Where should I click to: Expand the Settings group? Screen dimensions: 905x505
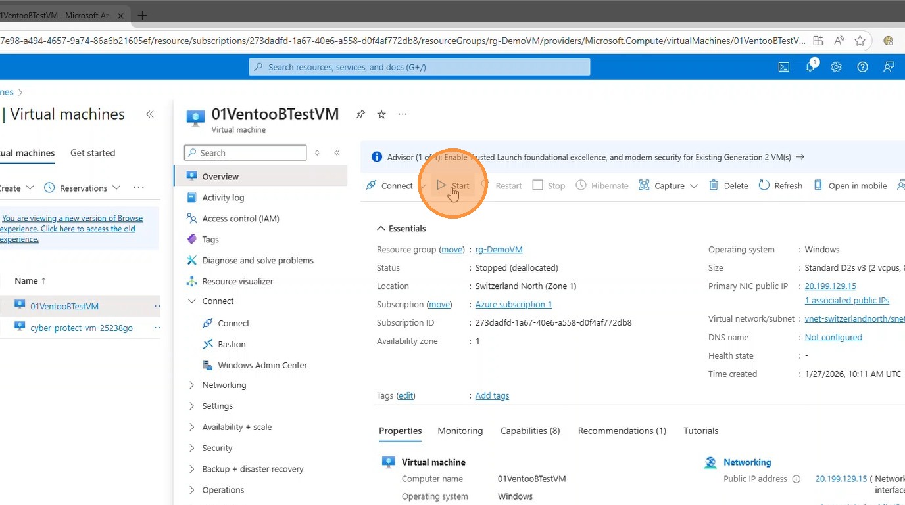(x=192, y=406)
